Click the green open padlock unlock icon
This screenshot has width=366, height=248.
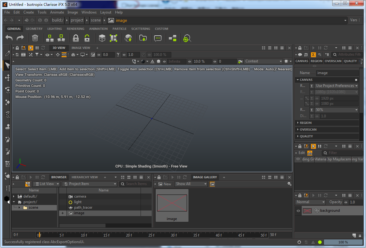tap(87, 38)
